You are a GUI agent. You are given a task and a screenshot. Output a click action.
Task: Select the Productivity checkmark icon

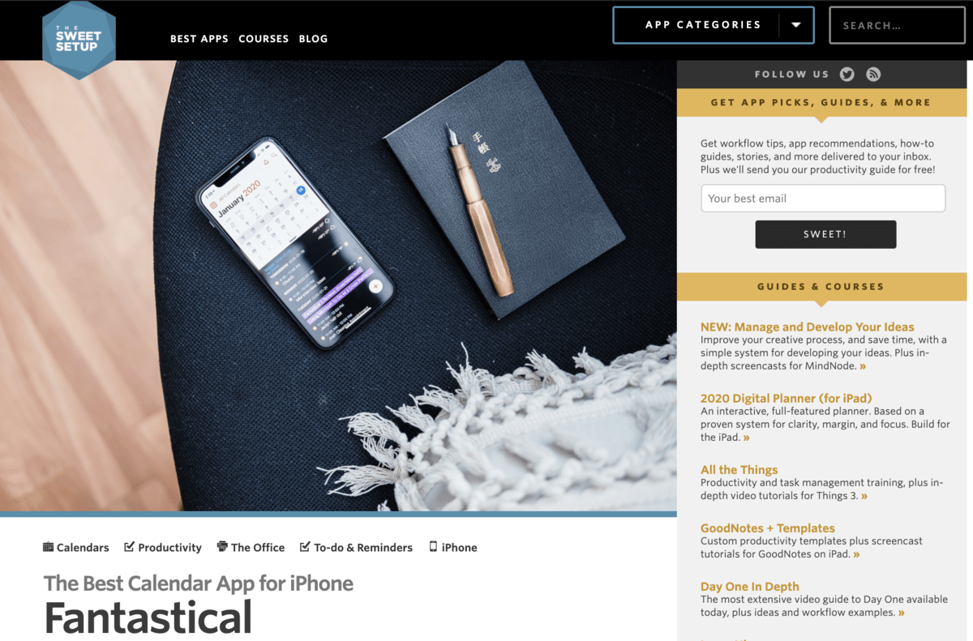click(129, 547)
